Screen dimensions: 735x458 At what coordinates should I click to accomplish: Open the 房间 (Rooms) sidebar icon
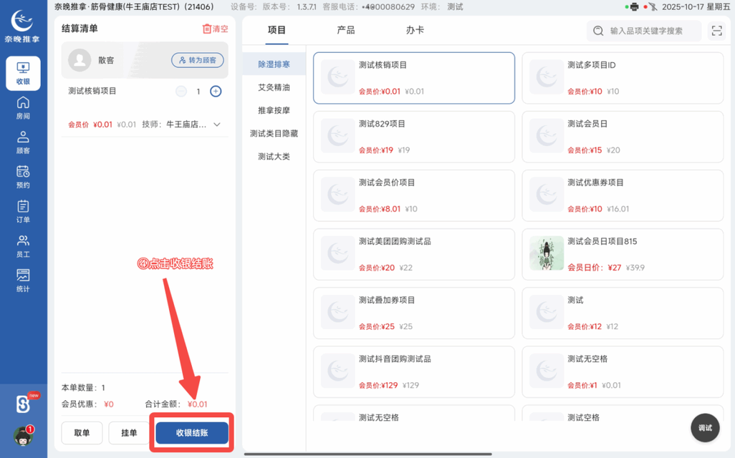pos(22,108)
